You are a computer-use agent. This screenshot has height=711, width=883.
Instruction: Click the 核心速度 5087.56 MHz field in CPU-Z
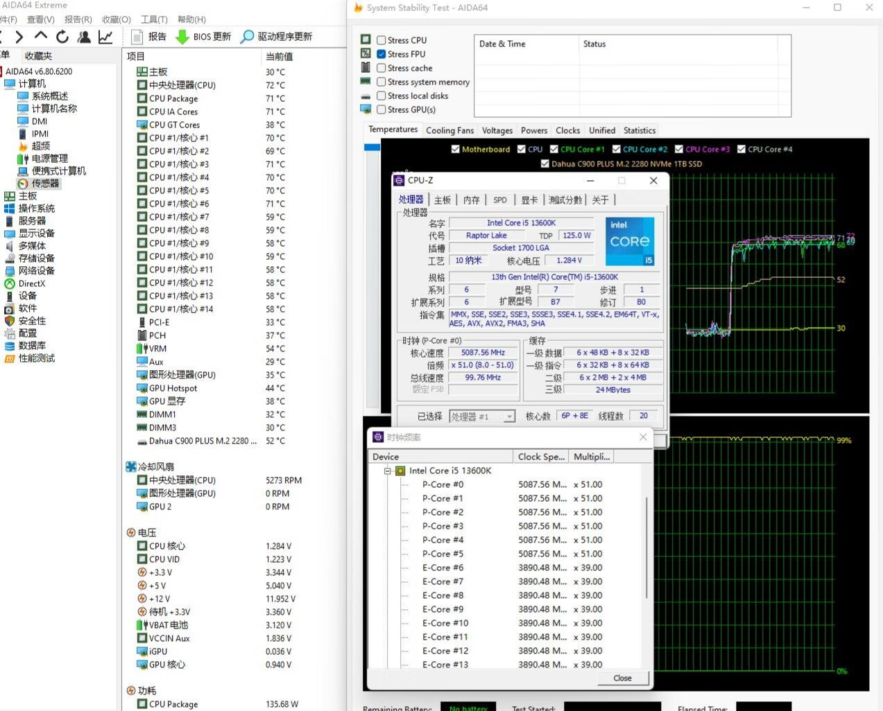[483, 353]
